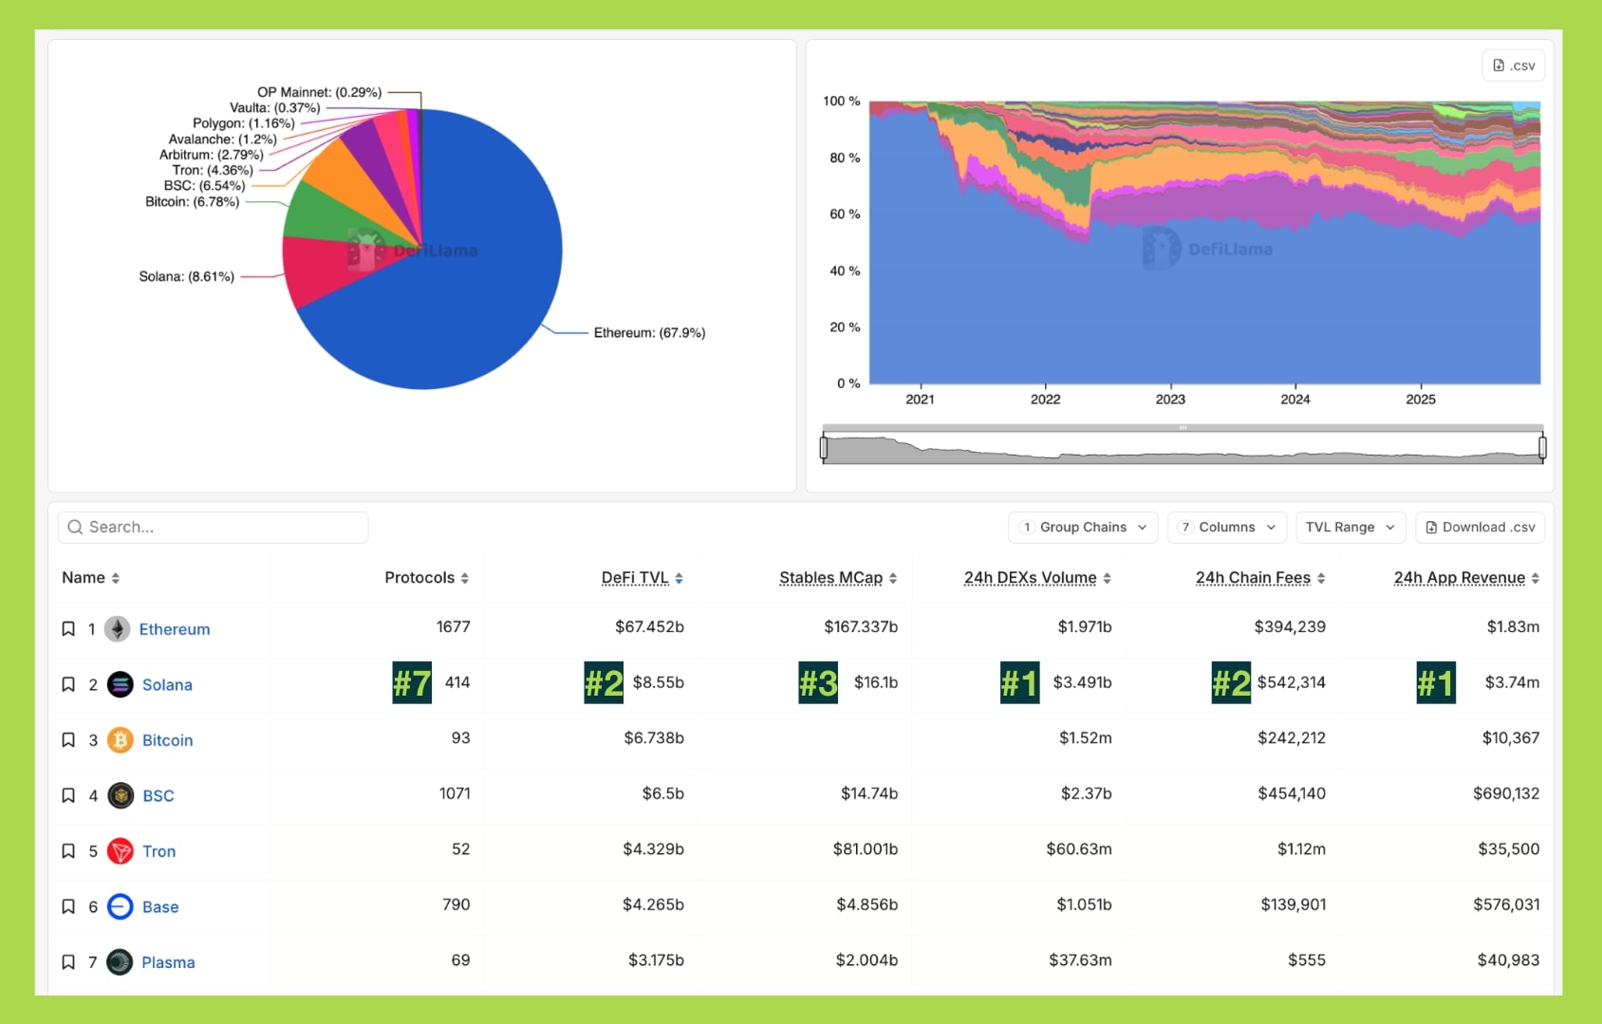Bookmark the Ethereum row
Screen dimensions: 1602x1024
[68, 629]
